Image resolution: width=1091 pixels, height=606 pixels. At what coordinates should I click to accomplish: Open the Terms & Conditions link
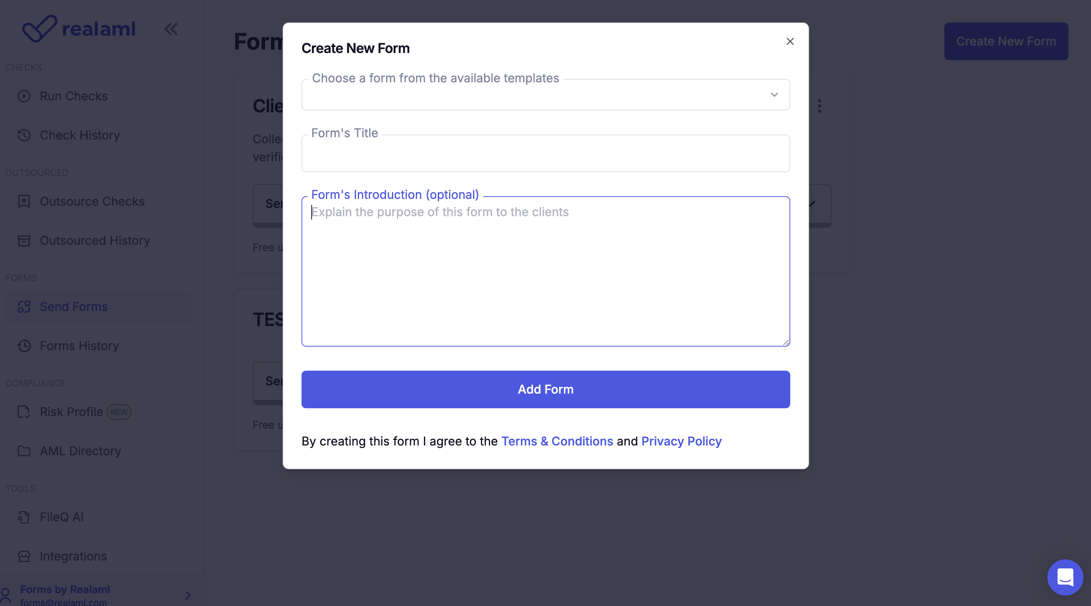(x=557, y=441)
